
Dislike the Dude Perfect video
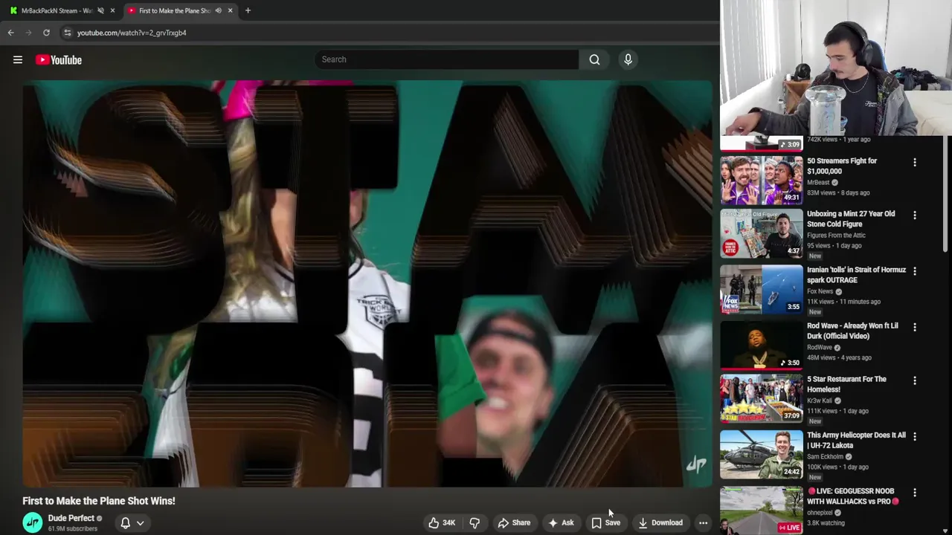(x=475, y=522)
